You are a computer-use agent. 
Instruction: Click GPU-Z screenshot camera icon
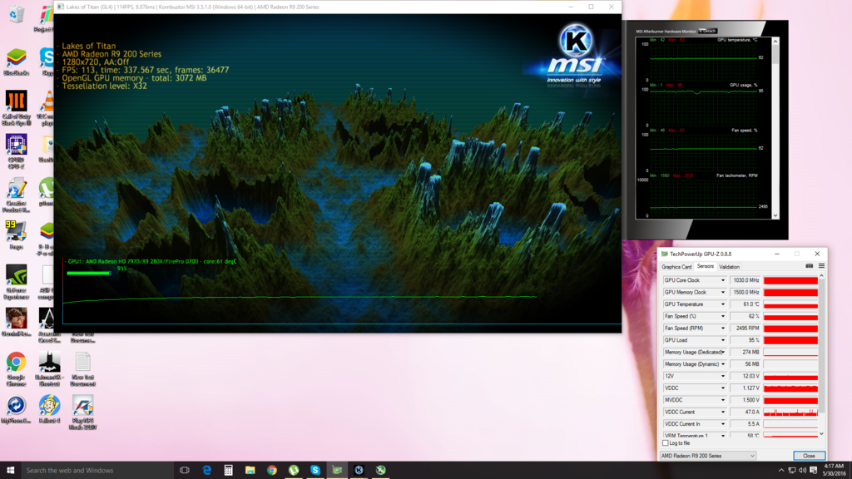pyautogui.click(x=809, y=266)
